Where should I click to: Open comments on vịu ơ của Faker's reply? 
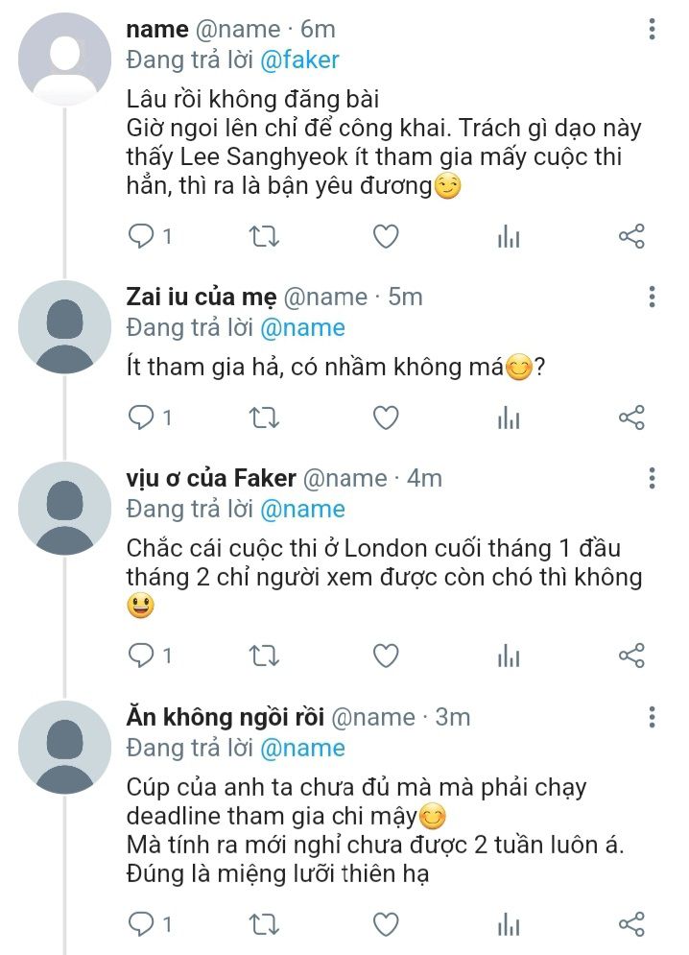click(150, 656)
